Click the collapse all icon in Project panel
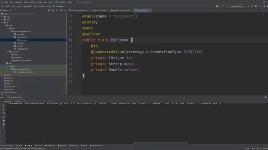The width and height of the screenshot is (268, 150). [57, 10]
